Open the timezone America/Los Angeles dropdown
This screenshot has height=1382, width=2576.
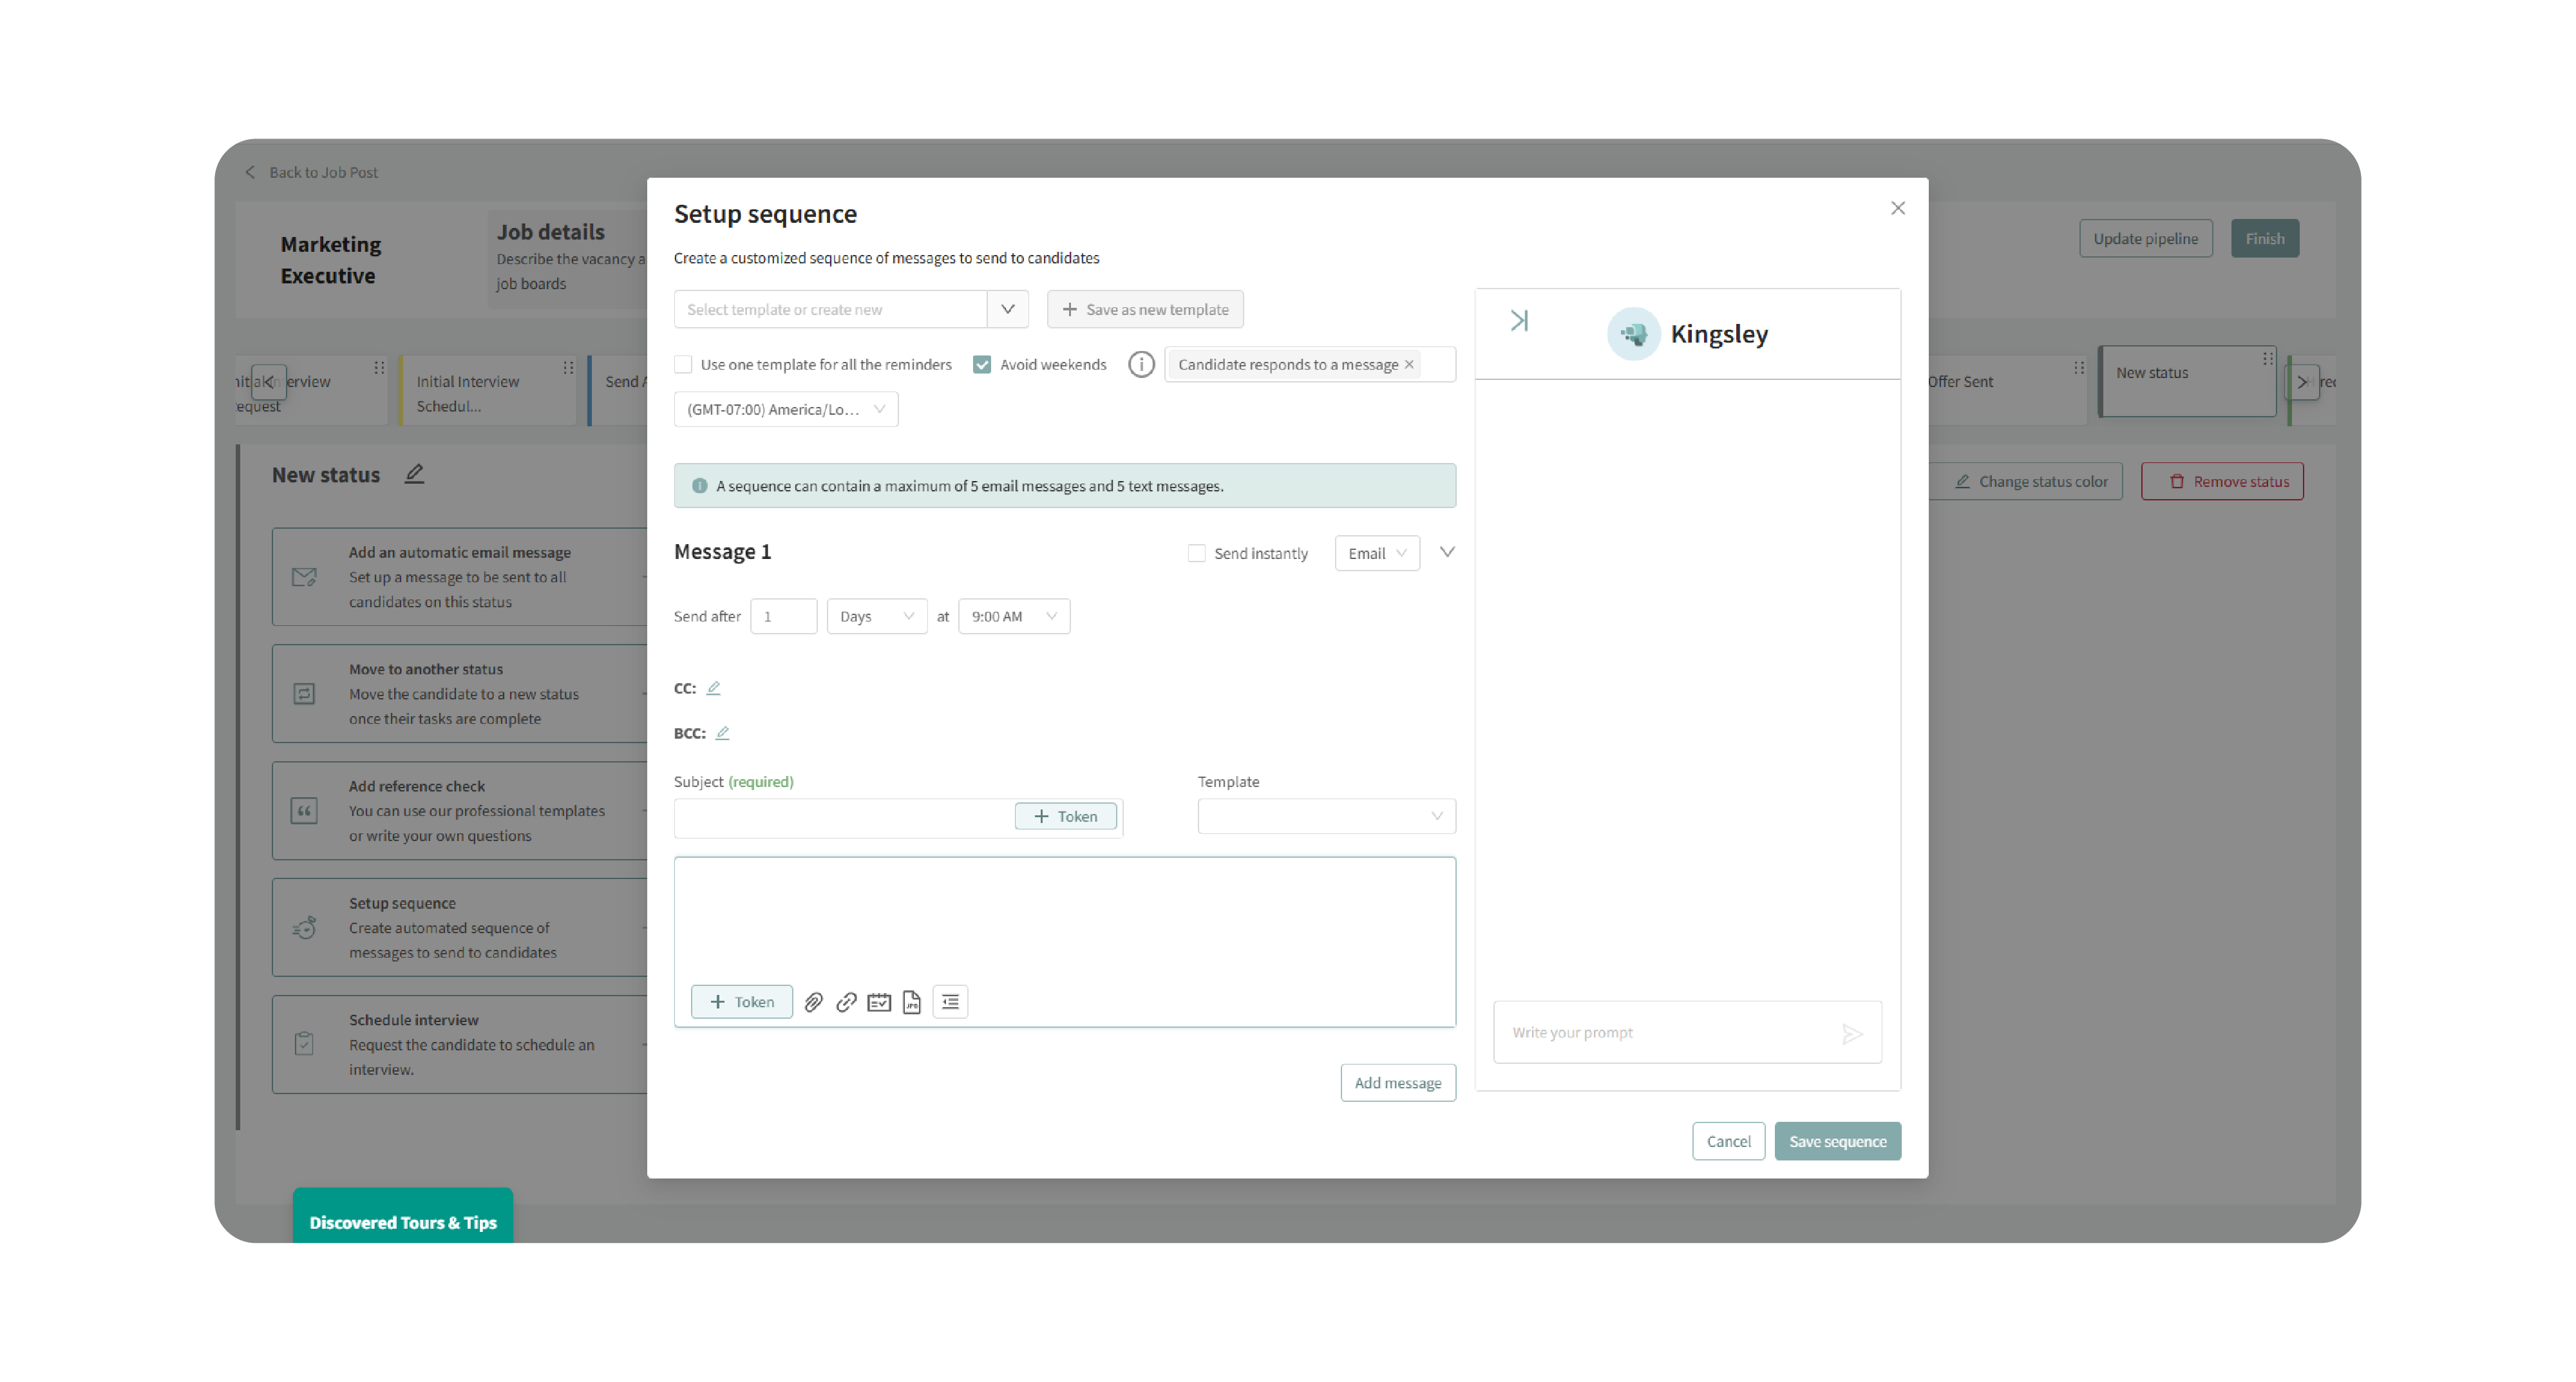click(x=785, y=409)
